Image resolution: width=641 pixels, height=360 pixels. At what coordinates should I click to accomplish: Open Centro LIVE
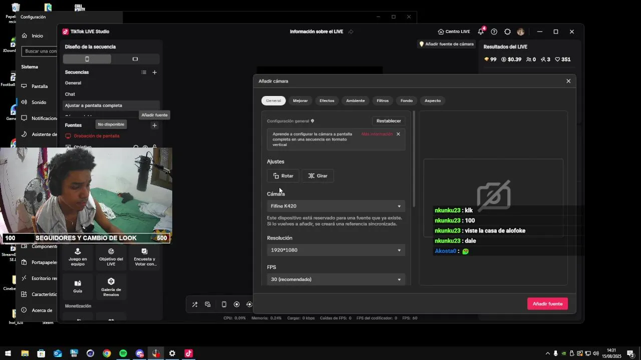[454, 31]
